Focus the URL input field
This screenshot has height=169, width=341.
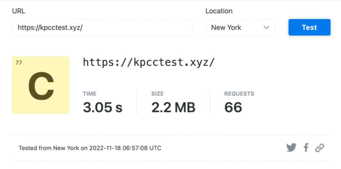[x=102, y=27]
